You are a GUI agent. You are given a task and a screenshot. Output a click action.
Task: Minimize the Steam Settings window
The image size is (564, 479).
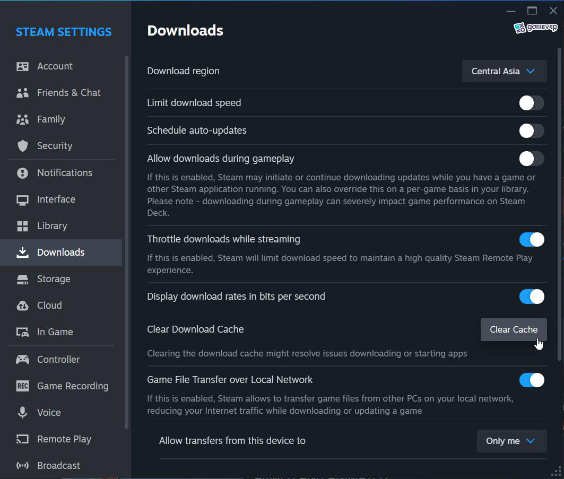tap(511, 11)
